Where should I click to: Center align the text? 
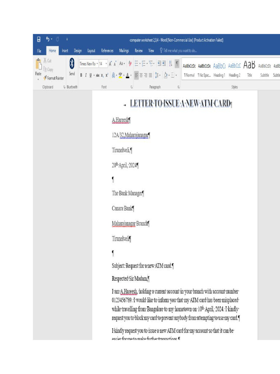141,75
